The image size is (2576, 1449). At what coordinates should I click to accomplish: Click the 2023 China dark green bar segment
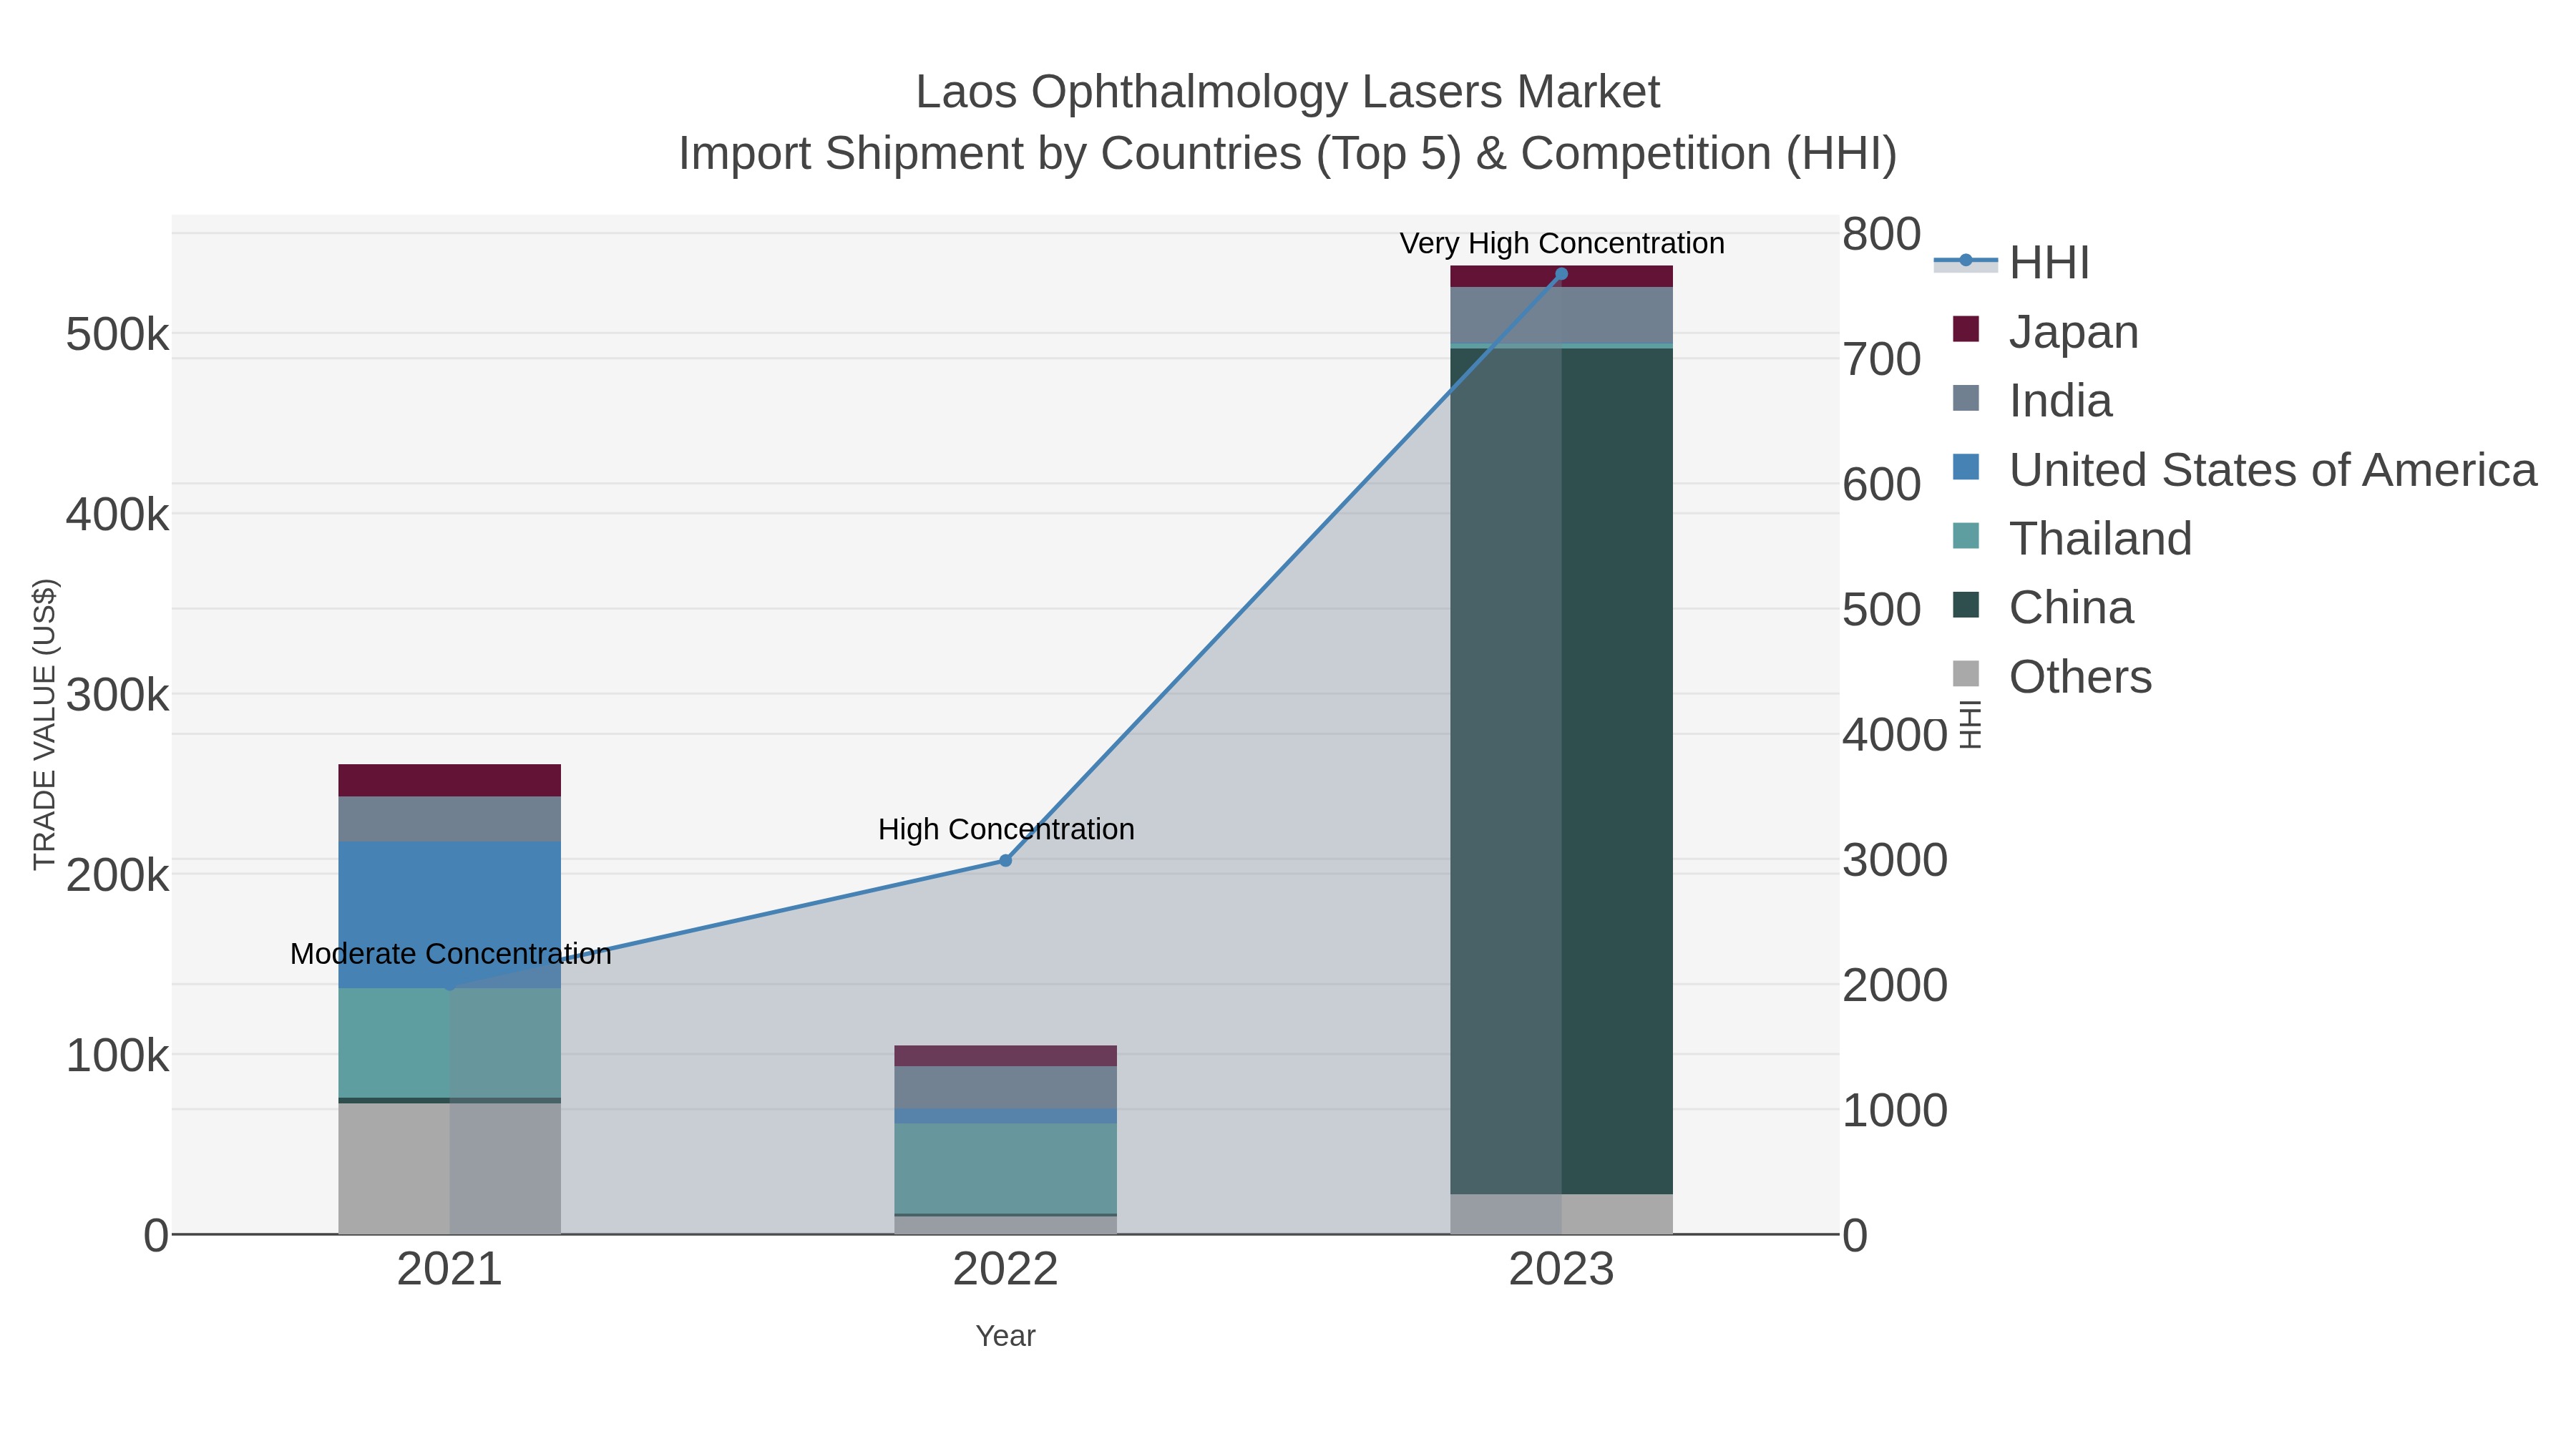click(1561, 772)
